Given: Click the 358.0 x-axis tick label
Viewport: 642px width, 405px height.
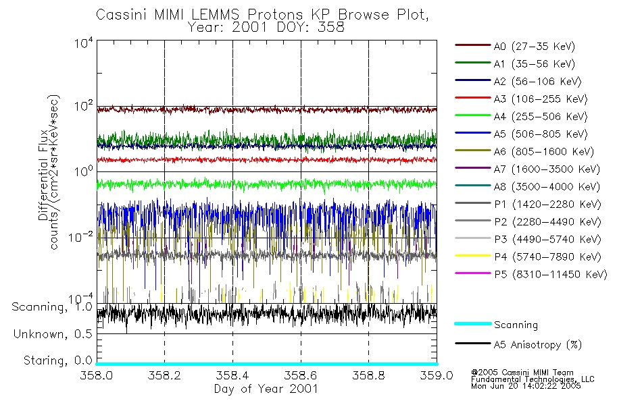Looking at the screenshot, I should (x=96, y=375).
